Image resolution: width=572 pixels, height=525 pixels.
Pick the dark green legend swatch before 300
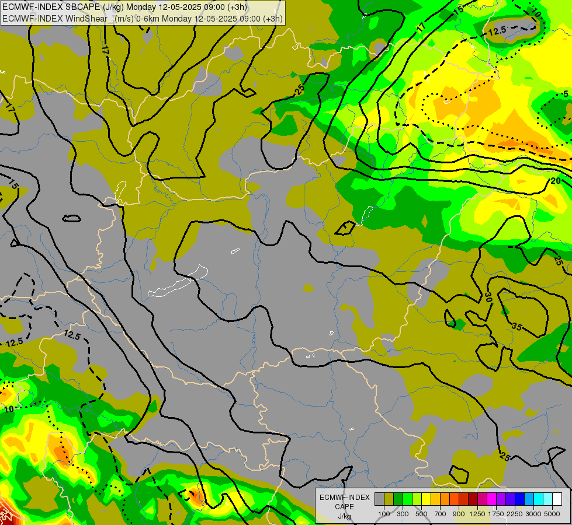398,499
